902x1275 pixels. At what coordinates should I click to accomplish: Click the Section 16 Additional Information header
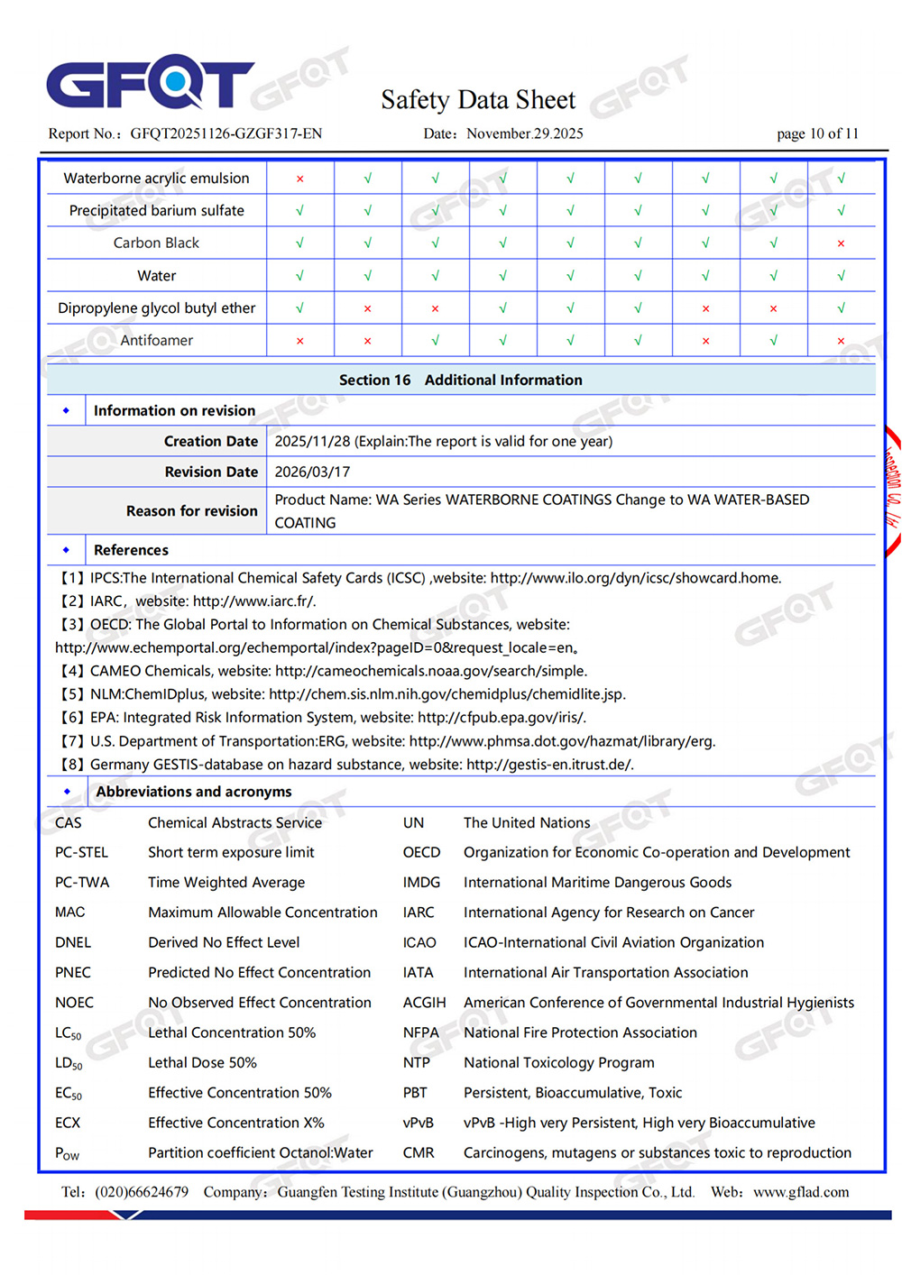[460, 381]
